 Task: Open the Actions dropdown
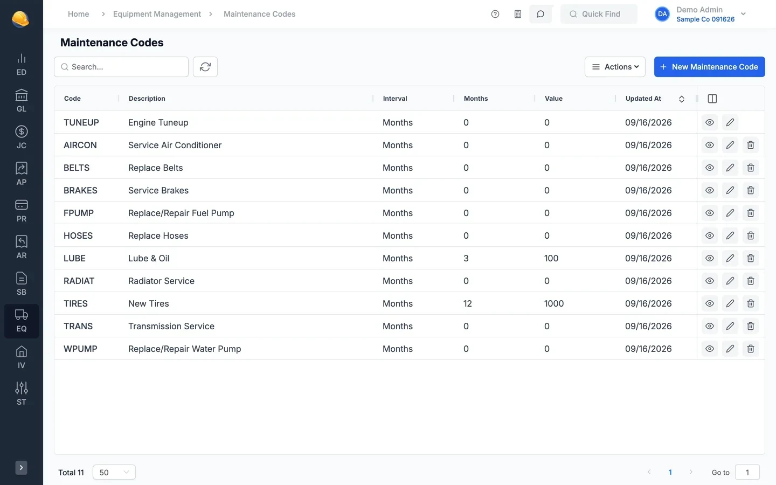click(615, 67)
